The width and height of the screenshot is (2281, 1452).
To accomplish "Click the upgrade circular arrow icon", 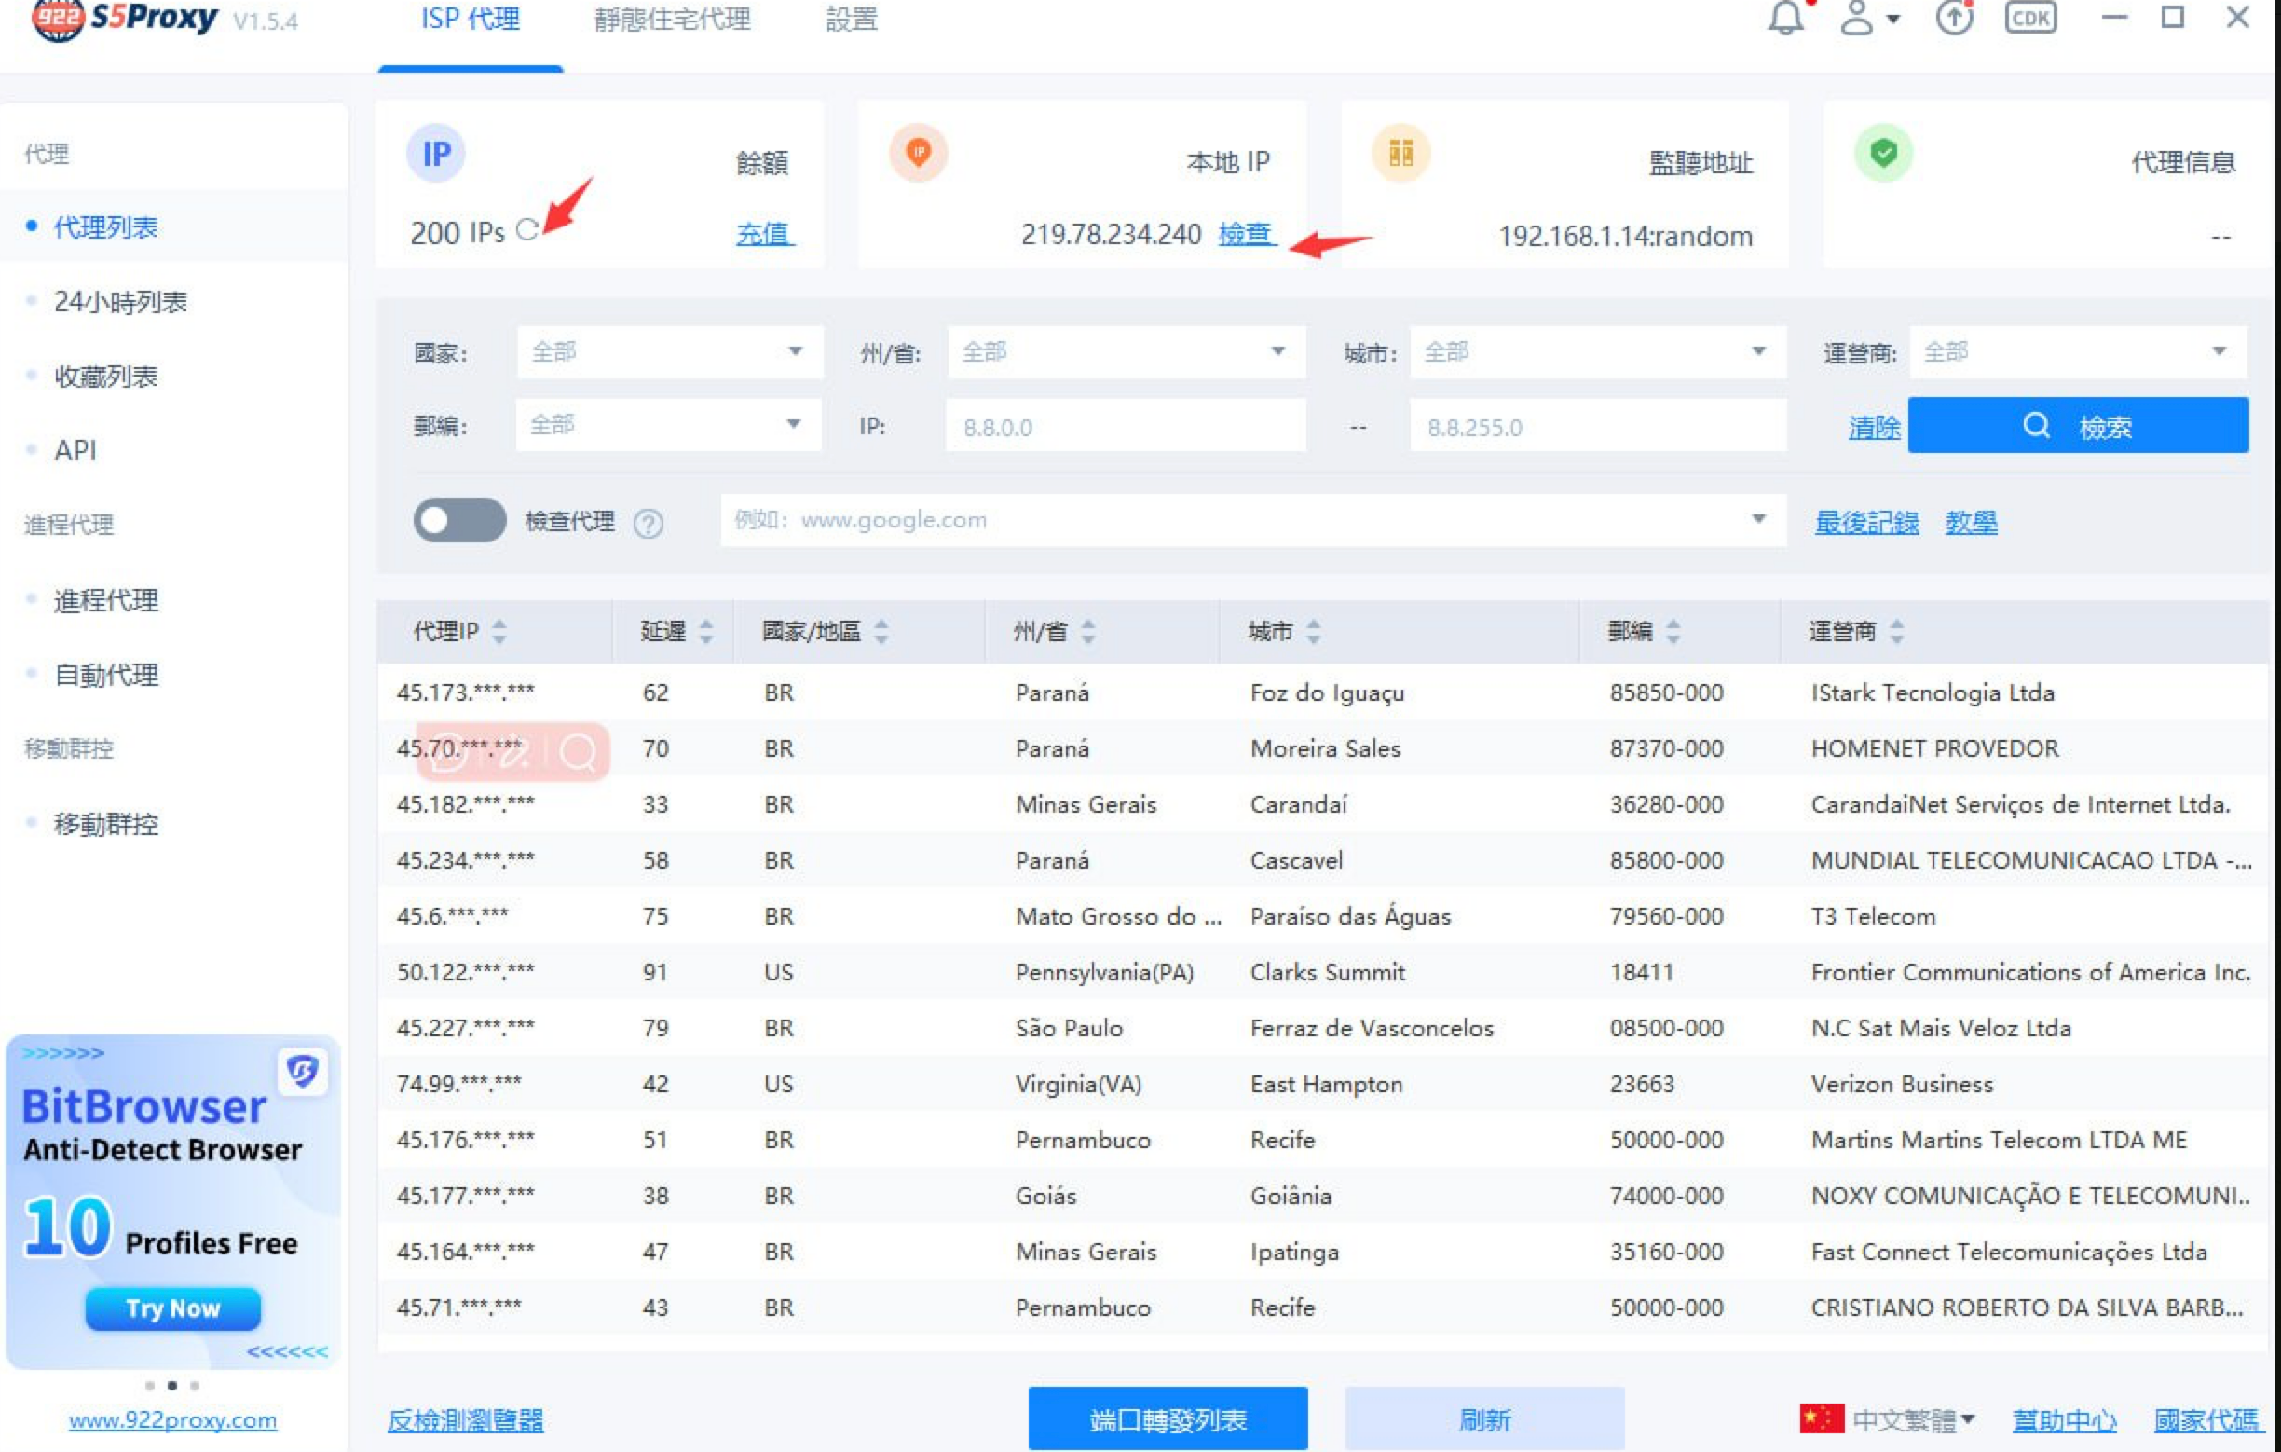I will 1953,19.
